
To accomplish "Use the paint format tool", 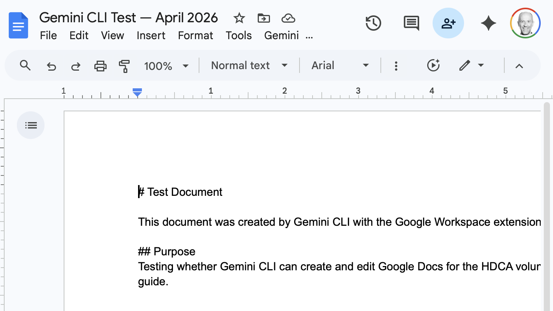I will click(x=124, y=66).
